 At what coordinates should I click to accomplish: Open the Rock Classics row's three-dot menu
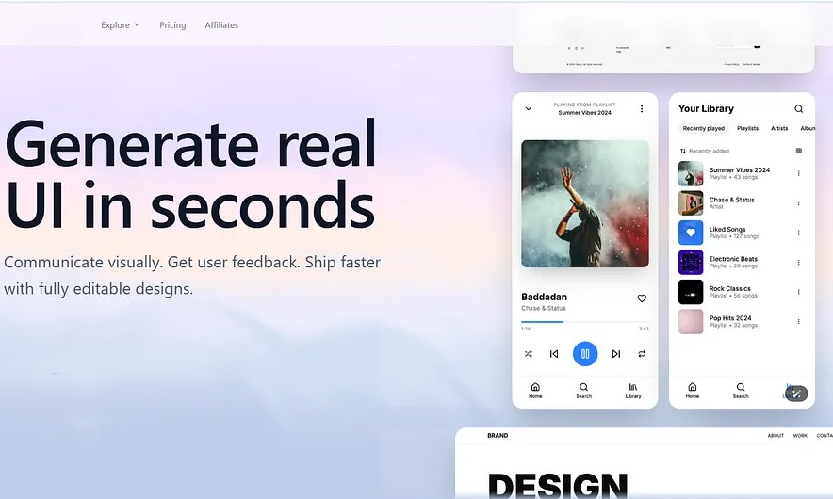click(799, 292)
